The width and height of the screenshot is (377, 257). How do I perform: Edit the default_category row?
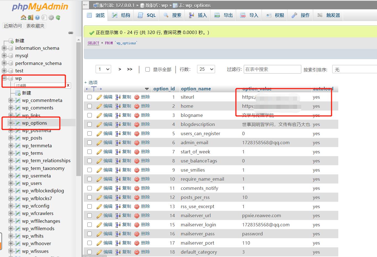click(105, 252)
